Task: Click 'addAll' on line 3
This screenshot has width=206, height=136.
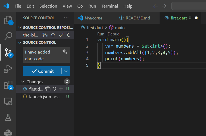Action: pyautogui.click(x=134, y=52)
